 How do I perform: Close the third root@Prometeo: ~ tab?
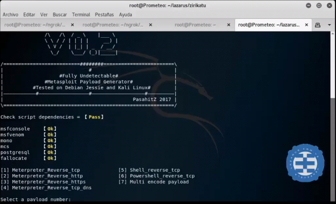coord(228,25)
